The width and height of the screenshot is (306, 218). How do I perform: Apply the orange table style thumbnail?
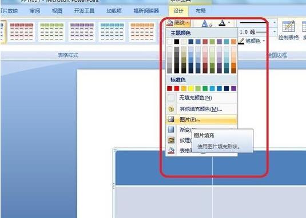(x=142, y=32)
